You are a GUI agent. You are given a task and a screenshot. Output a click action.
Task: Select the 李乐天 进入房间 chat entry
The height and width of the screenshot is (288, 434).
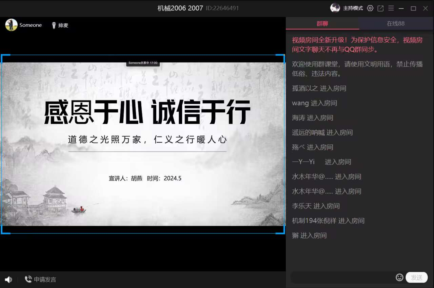pos(316,206)
